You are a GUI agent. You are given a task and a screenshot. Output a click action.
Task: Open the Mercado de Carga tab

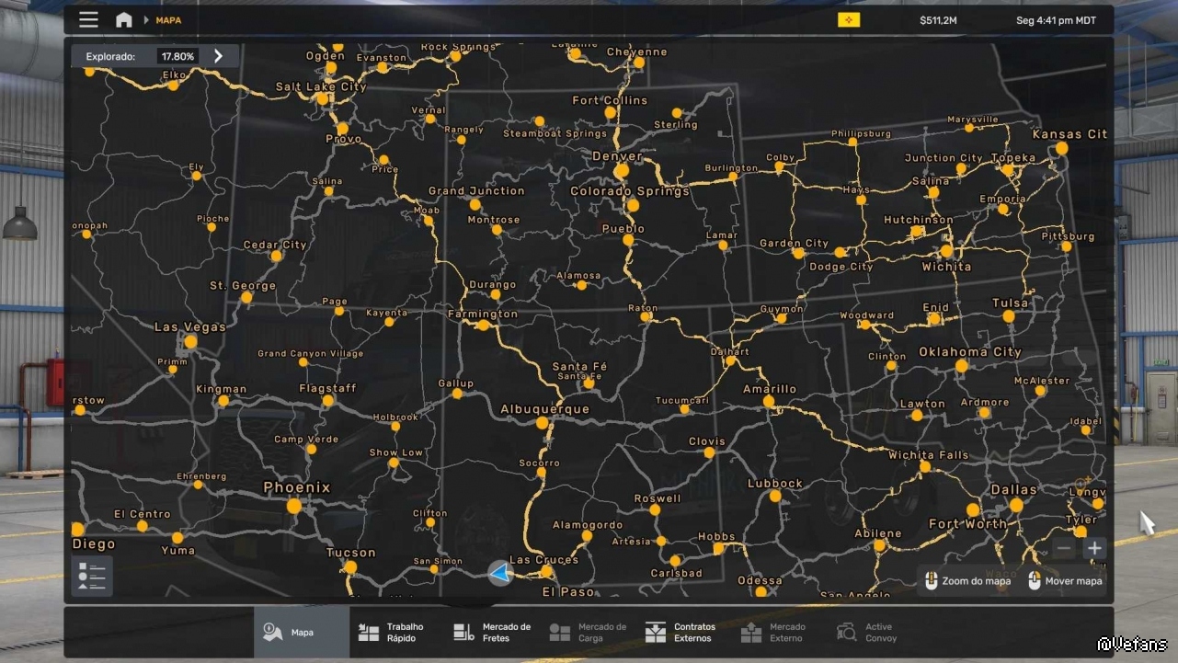tap(589, 632)
